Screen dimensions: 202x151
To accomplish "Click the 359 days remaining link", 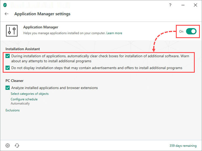I will coord(183,146).
